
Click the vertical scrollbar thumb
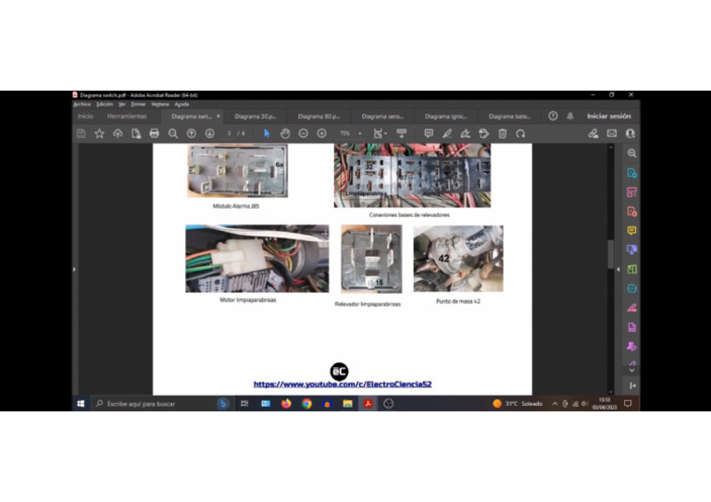click(610, 254)
